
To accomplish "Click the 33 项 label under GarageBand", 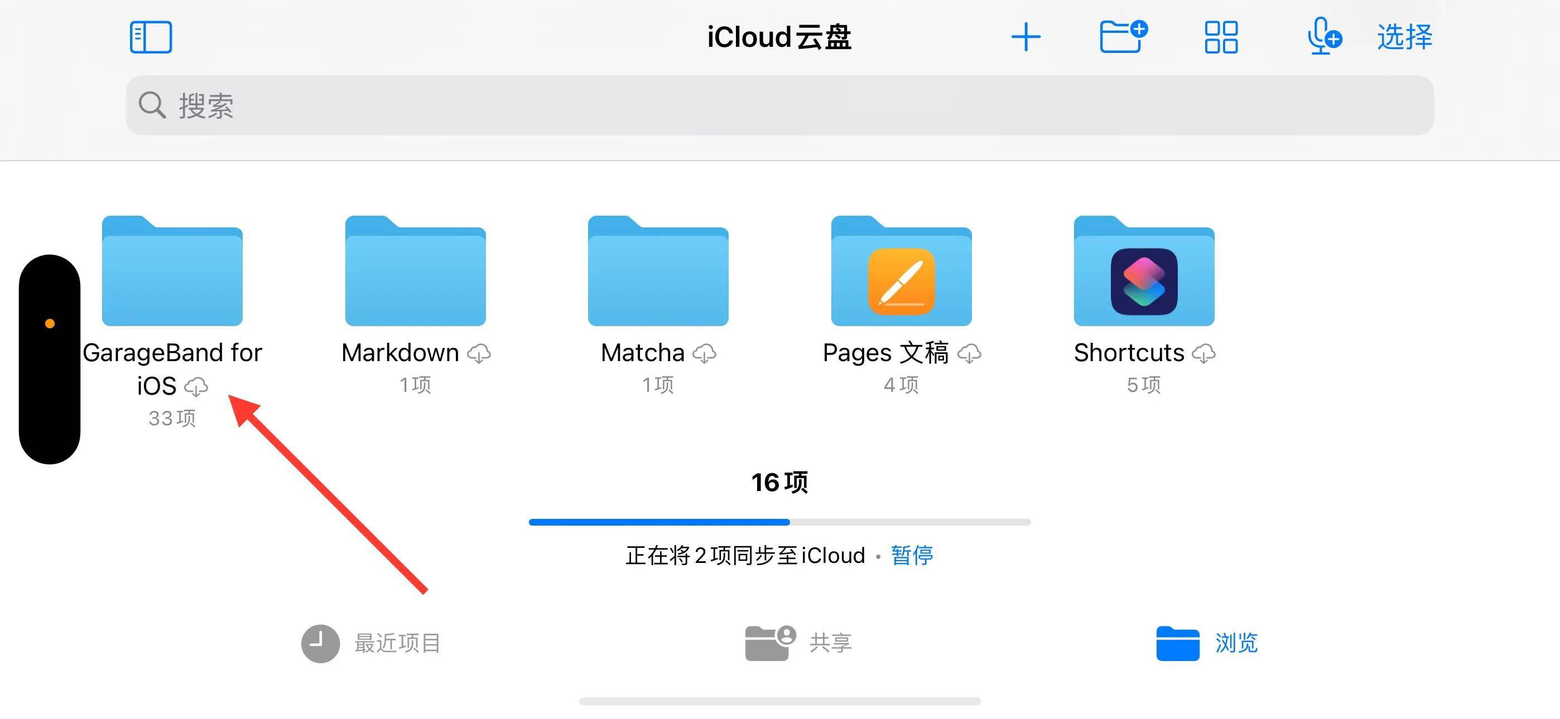I will click(x=172, y=418).
